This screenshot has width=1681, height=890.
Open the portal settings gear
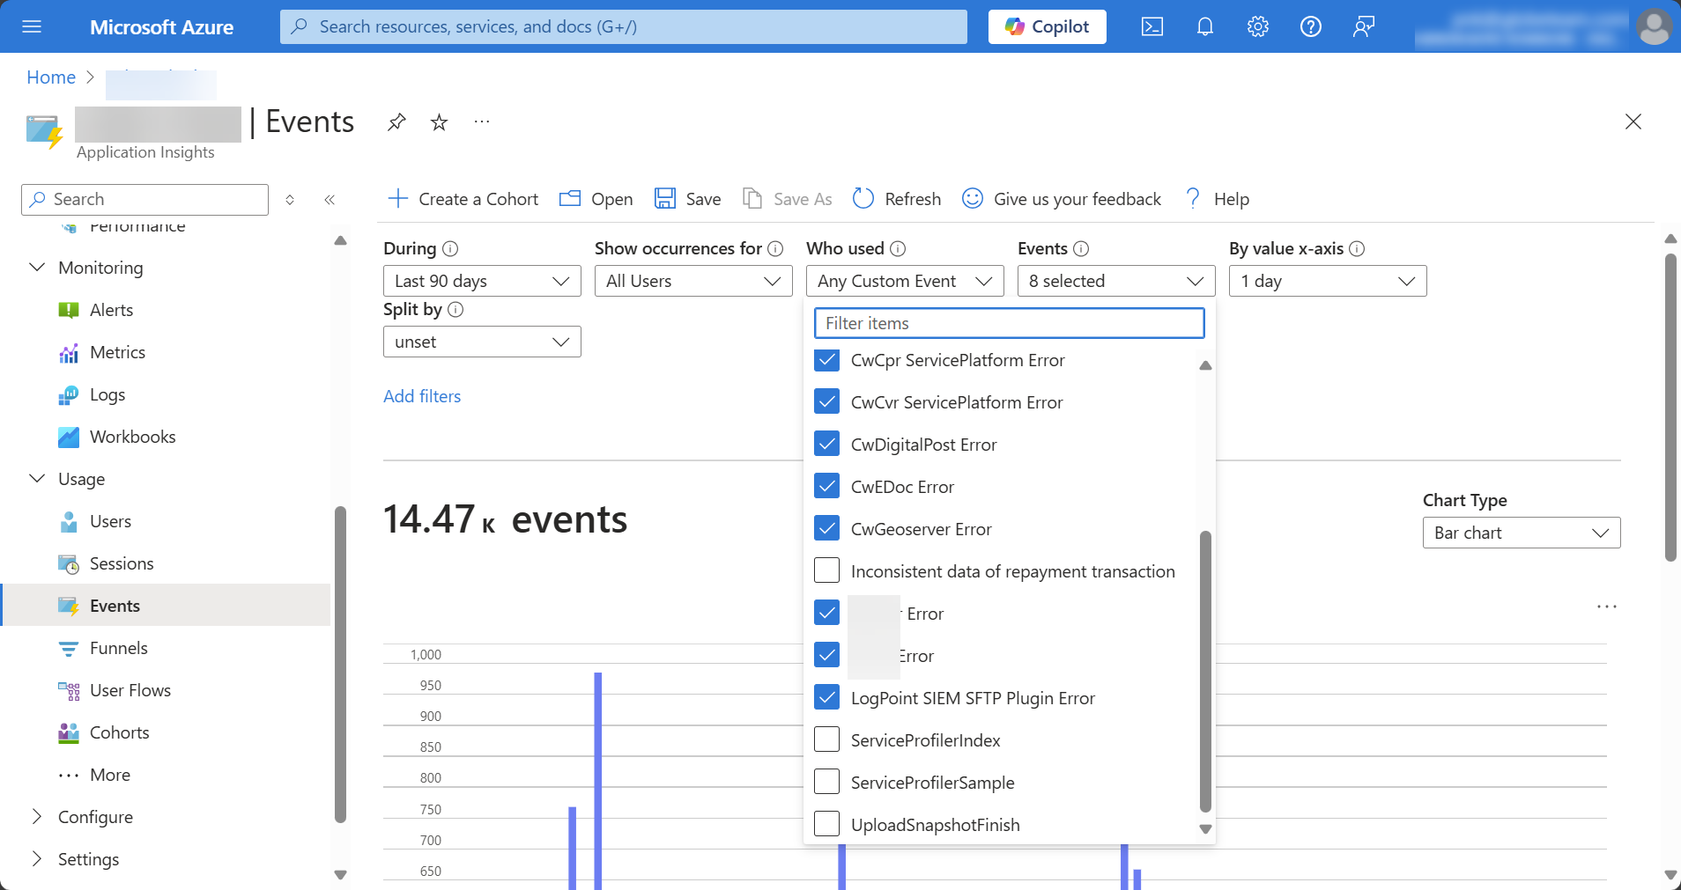[1257, 26]
